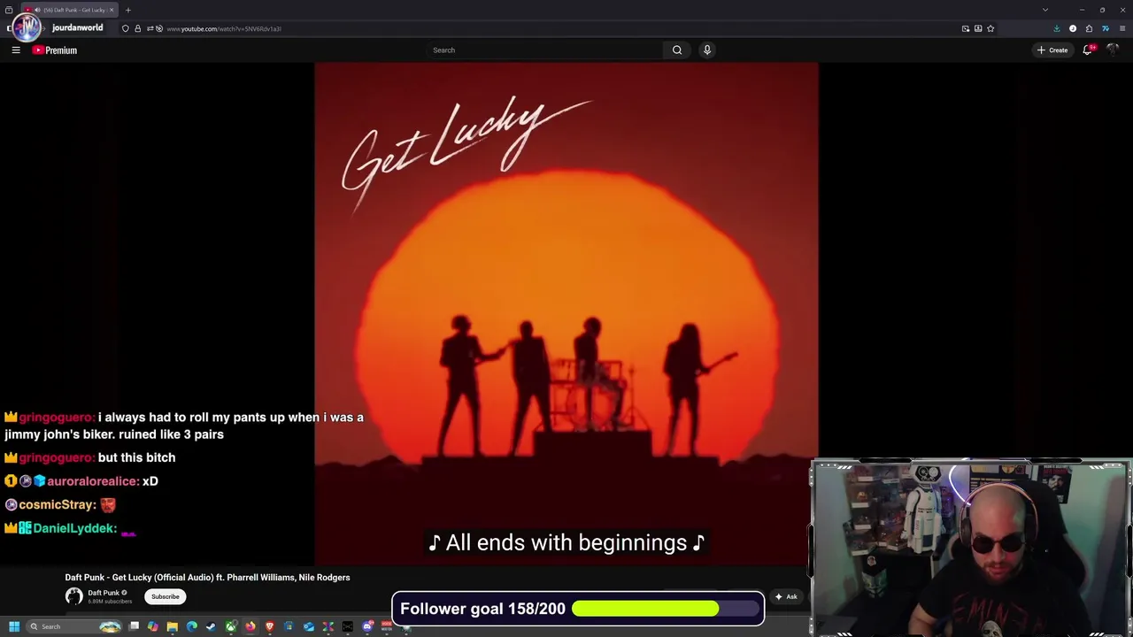Click the Get Lucky video player
This screenshot has height=637, width=1133.
tap(566, 313)
